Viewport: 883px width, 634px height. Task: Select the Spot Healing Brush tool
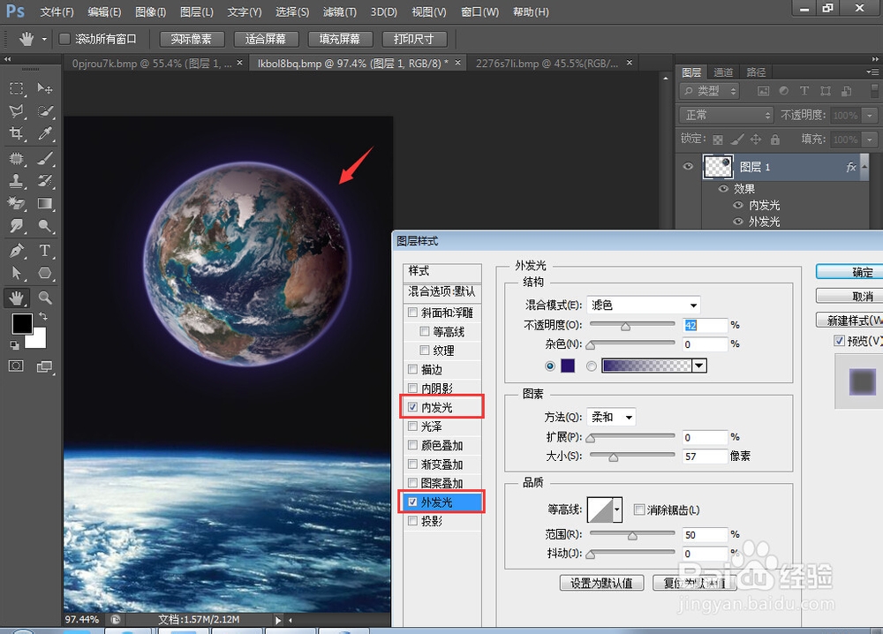tap(16, 158)
